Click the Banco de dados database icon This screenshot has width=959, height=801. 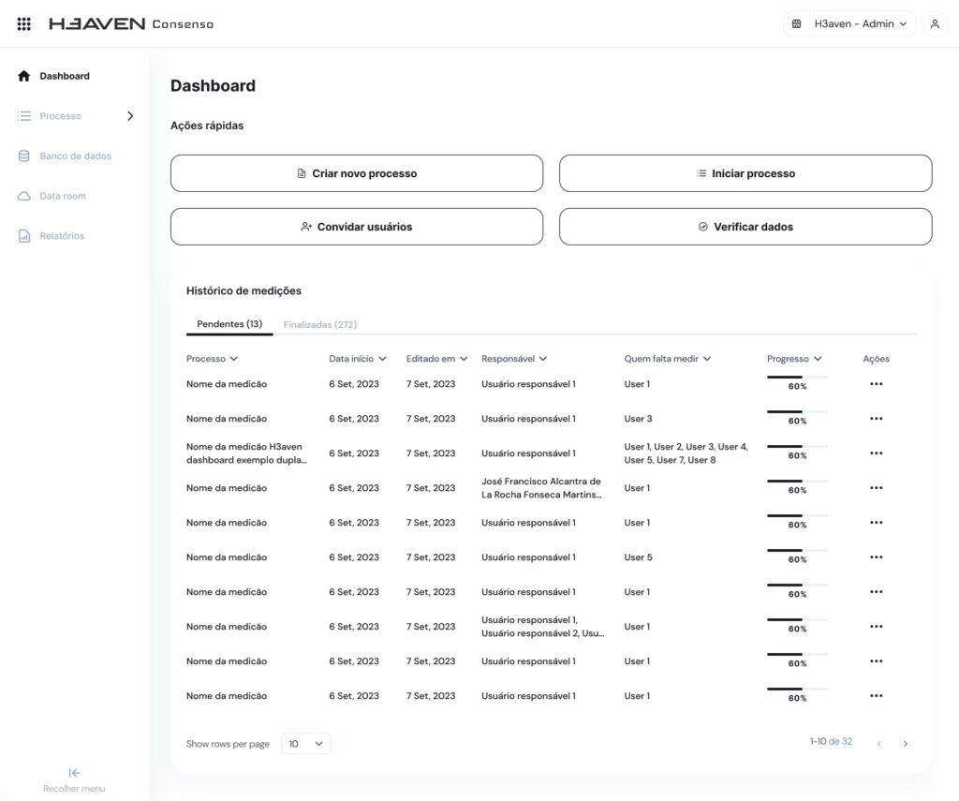coord(24,156)
